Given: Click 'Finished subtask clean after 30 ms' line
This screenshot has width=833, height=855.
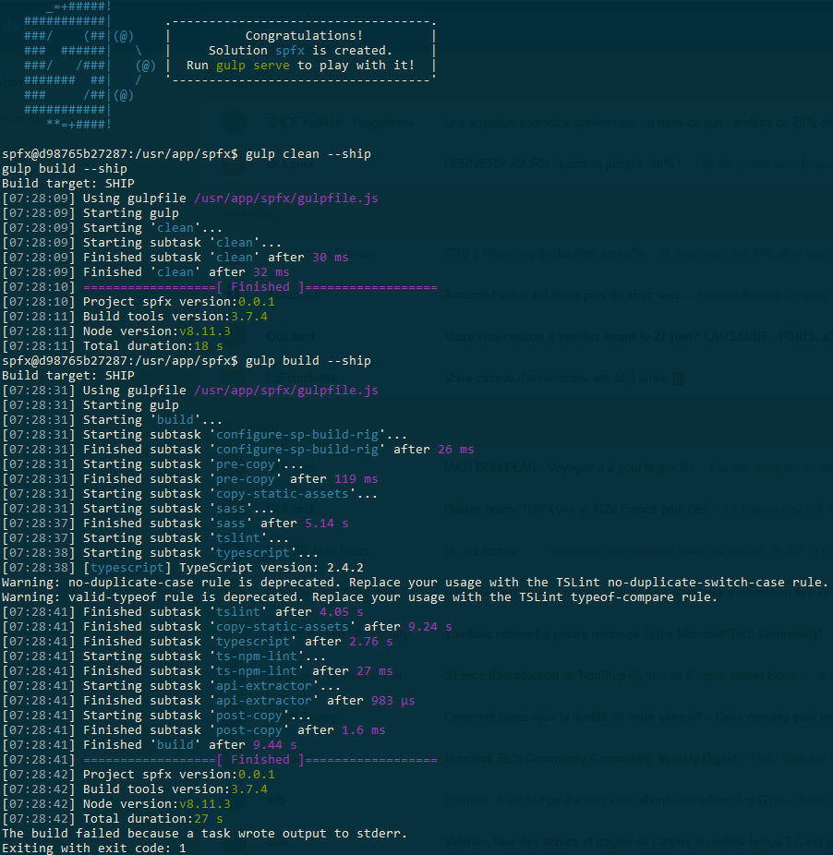Looking at the screenshot, I should coord(175,258).
